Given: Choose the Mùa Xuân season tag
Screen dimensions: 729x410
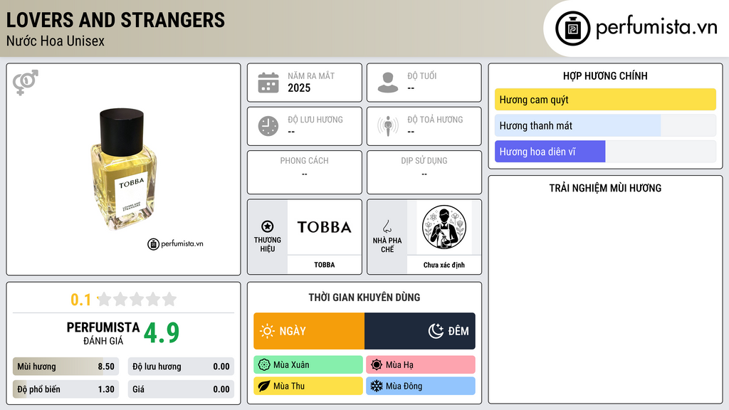Looking at the screenshot, I should point(308,365).
